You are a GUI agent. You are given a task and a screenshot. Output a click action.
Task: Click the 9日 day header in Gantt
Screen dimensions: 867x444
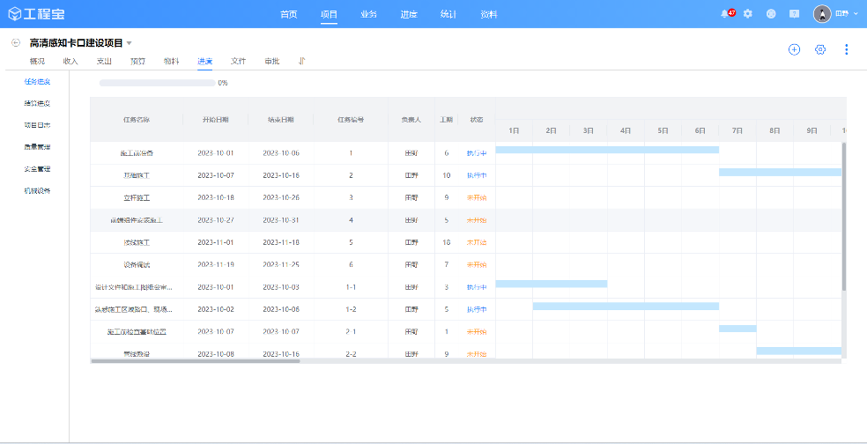coord(811,131)
